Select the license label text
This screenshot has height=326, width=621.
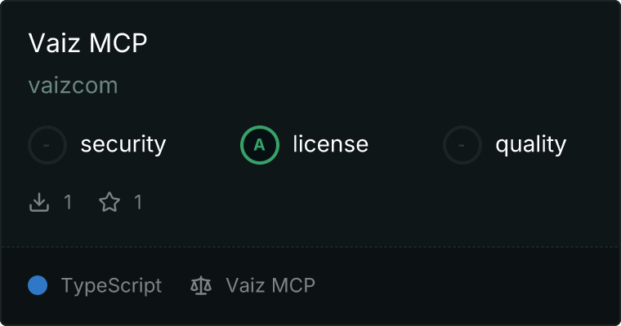coord(331,143)
